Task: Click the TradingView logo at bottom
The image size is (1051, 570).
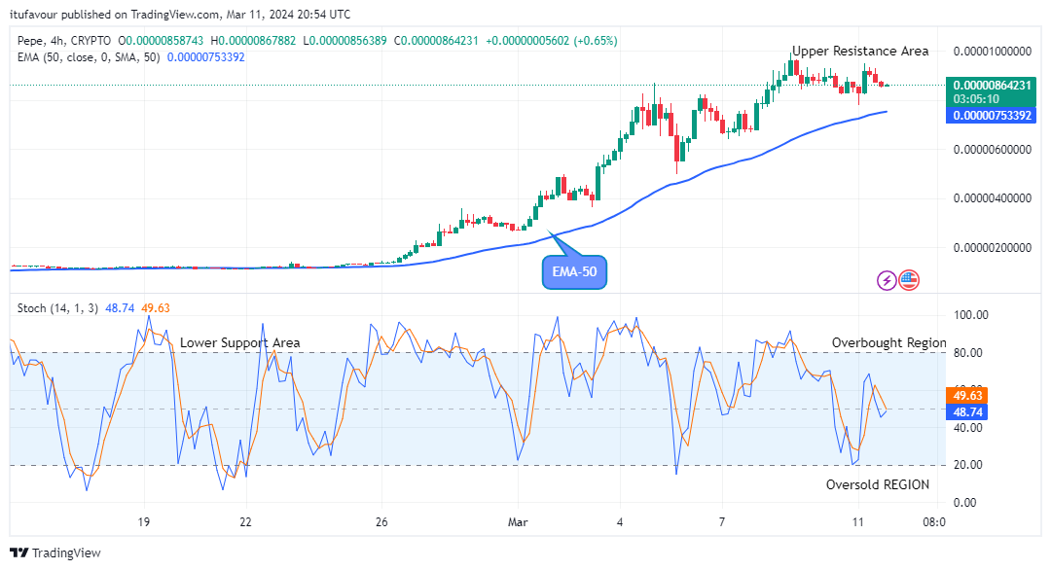Action: pyautogui.click(x=54, y=552)
